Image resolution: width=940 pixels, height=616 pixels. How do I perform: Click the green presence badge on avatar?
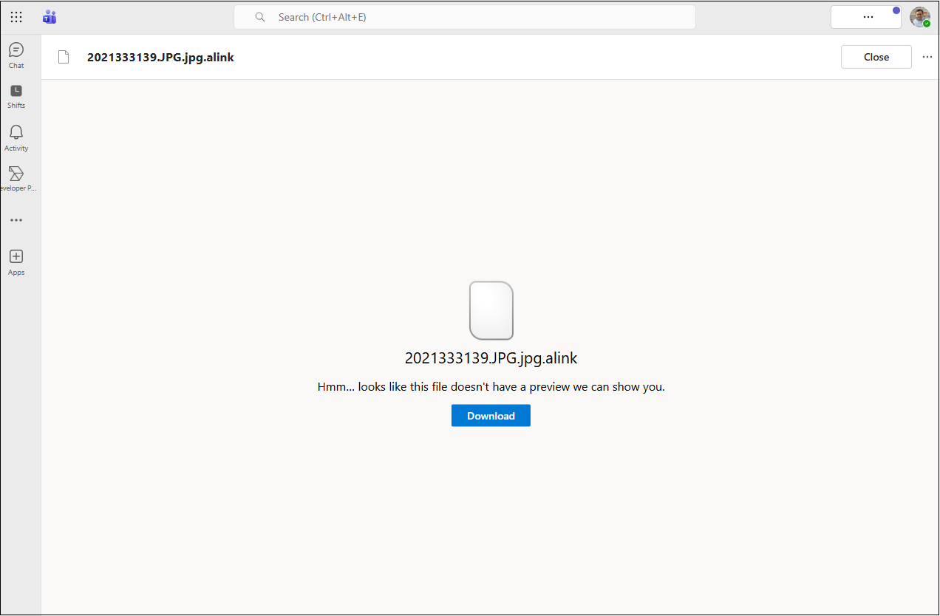tap(927, 24)
